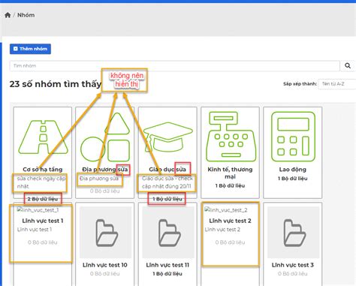Open the Lao động group title
The width and height of the screenshot is (356, 286).
point(293,170)
